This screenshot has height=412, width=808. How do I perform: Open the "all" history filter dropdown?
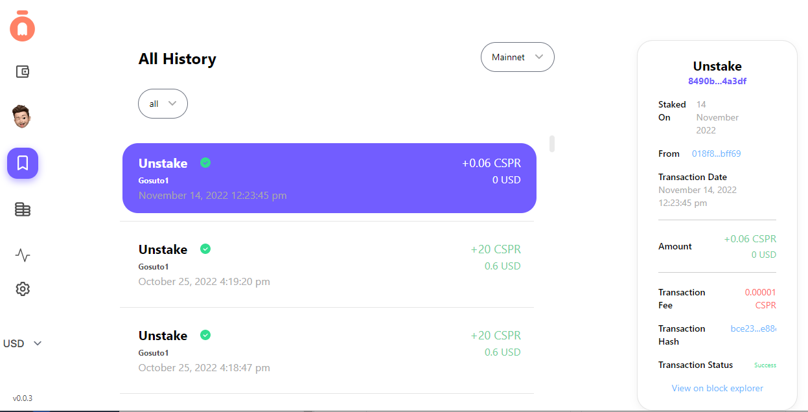tap(163, 104)
